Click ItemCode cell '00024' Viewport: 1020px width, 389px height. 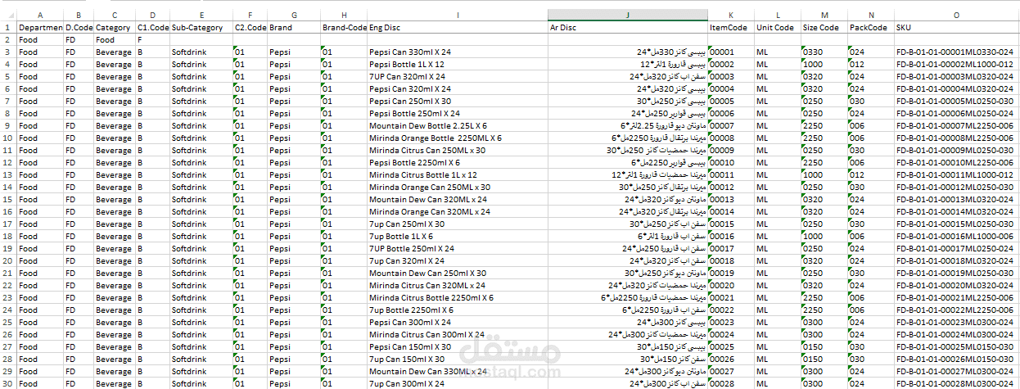pyautogui.click(x=730, y=334)
